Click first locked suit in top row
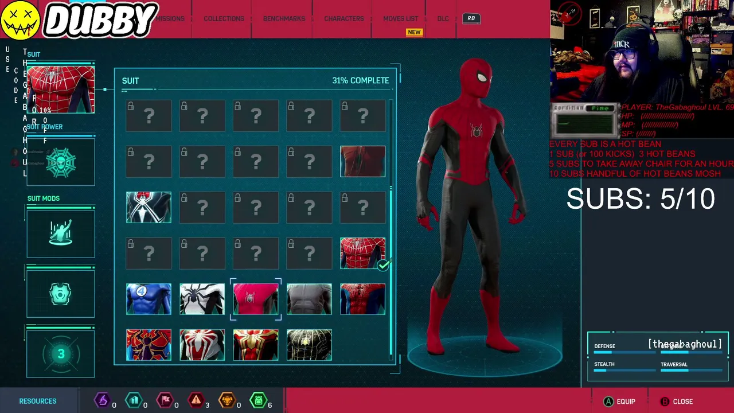 click(x=149, y=116)
